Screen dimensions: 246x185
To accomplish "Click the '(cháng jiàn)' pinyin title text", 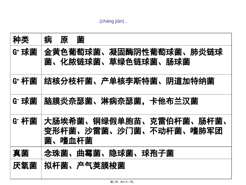I will point(112,21).
